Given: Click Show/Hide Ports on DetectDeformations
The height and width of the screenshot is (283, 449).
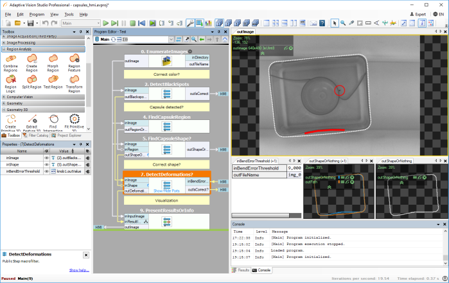Looking at the screenshot, I should click(166, 191).
